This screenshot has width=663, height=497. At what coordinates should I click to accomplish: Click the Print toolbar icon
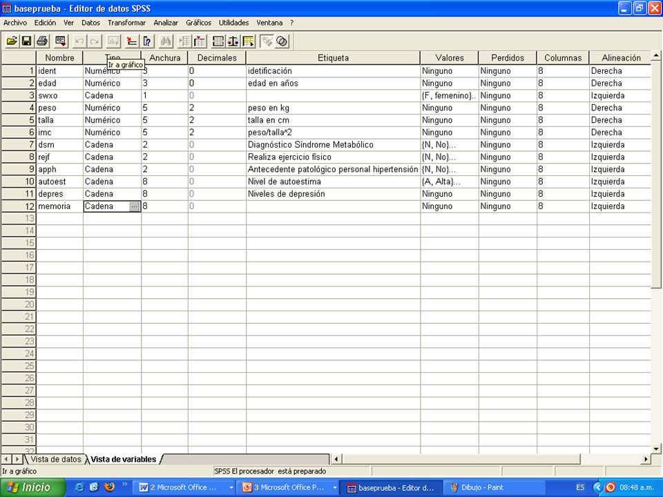coord(42,41)
